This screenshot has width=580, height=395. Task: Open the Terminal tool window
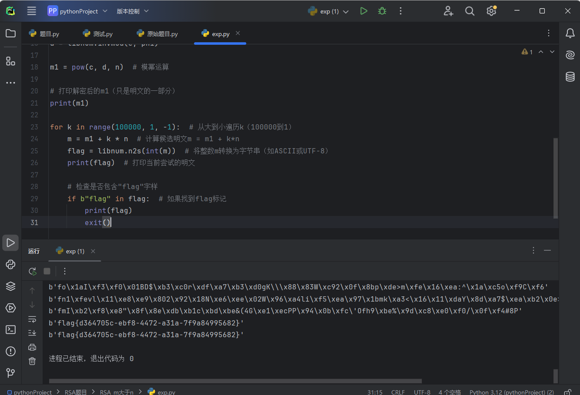(10, 329)
